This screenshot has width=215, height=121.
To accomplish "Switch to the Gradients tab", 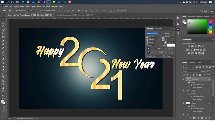I will (x=199, y=16).
